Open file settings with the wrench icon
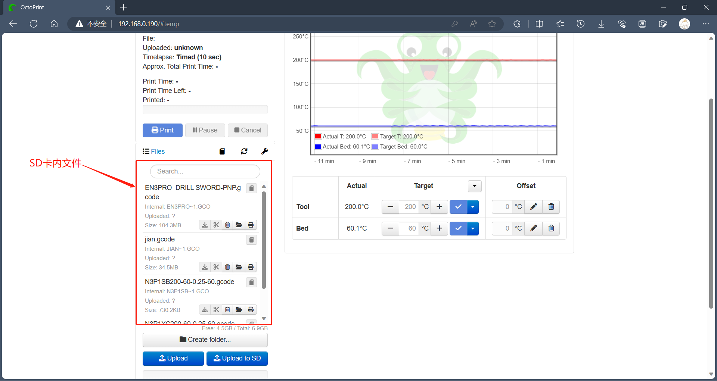717x381 pixels. click(x=264, y=151)
